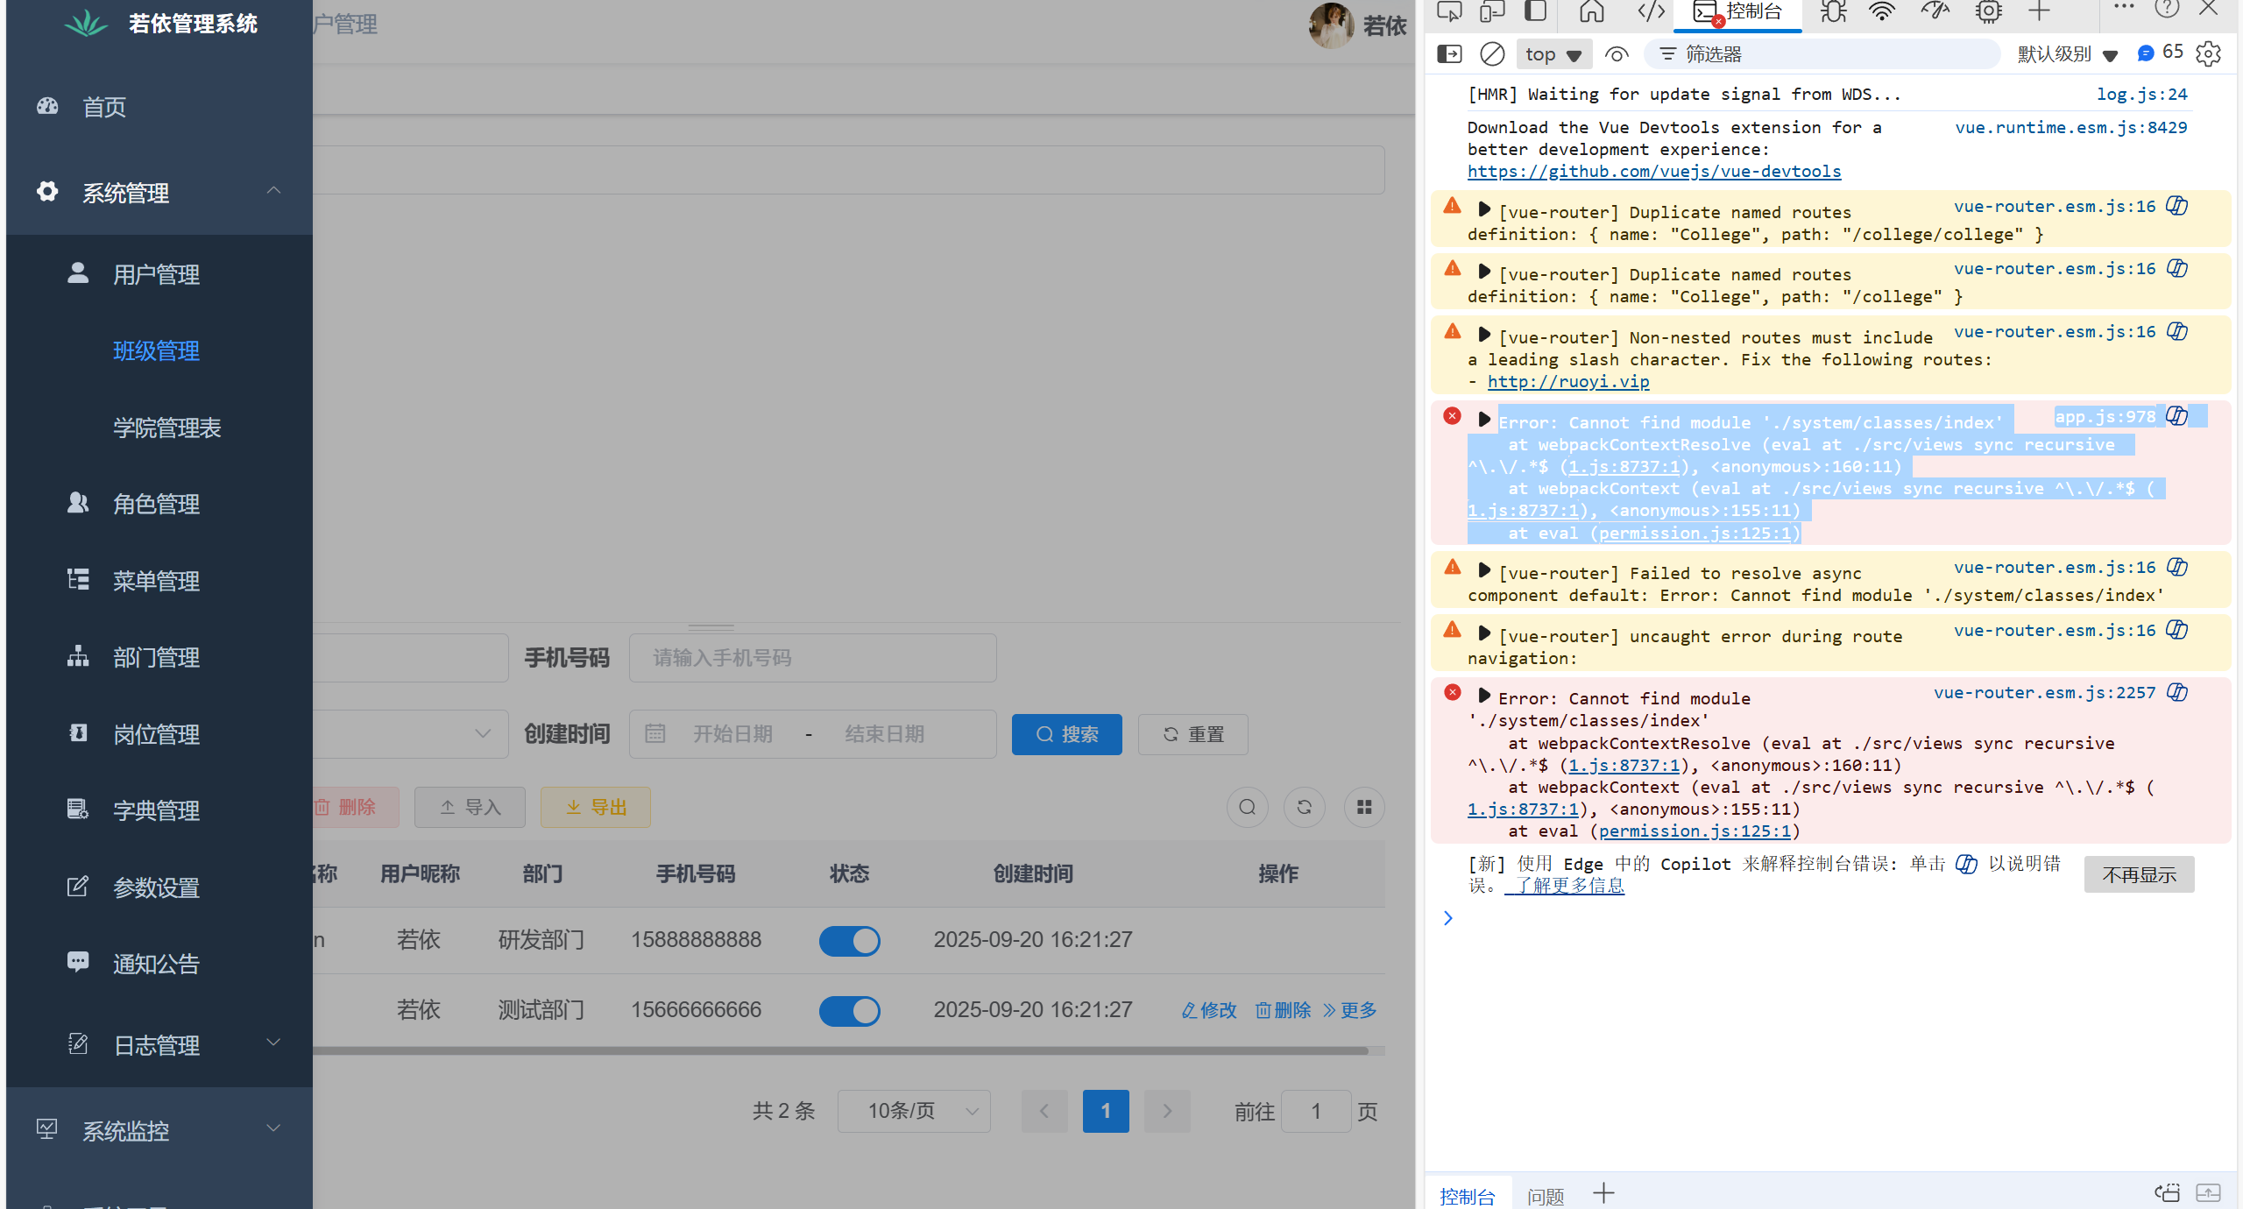Click the table refresh icon button
Viewport: 2243px width, 1209px height.
pos(1304,807)
